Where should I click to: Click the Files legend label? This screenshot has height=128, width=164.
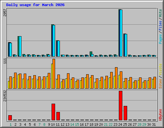point(160,25)
